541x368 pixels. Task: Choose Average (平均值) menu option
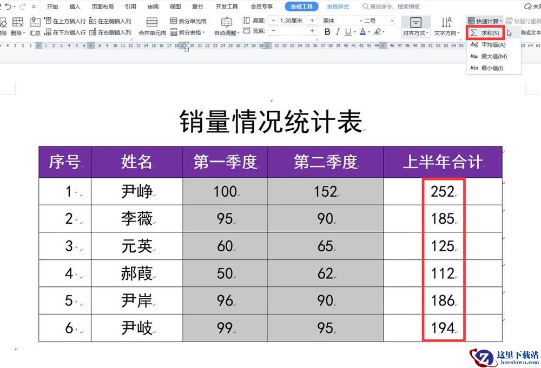coord(487,45)
